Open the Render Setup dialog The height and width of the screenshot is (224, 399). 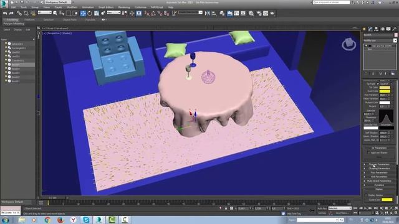click(259, 13)
